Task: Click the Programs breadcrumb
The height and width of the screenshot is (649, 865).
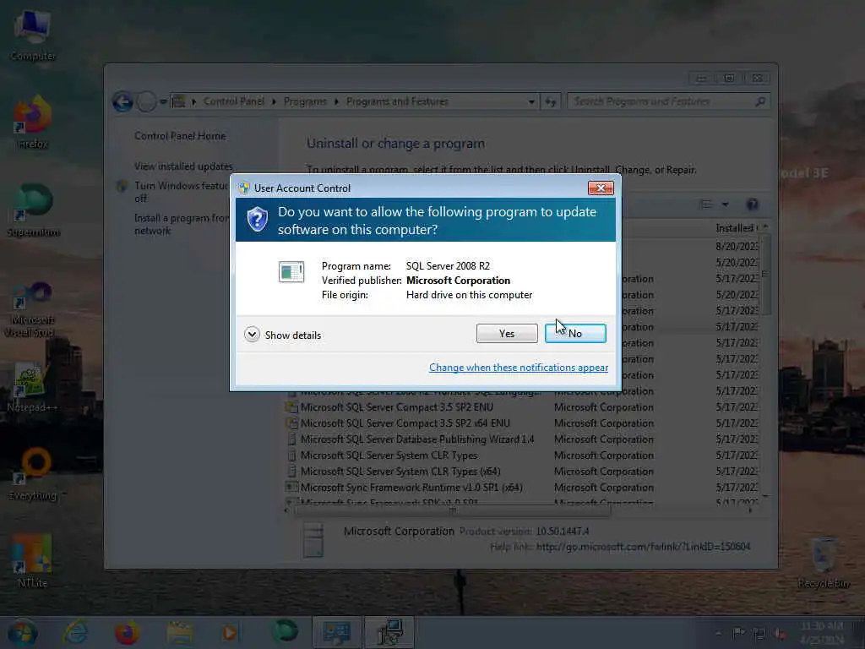Action: [x=305, y=101]
